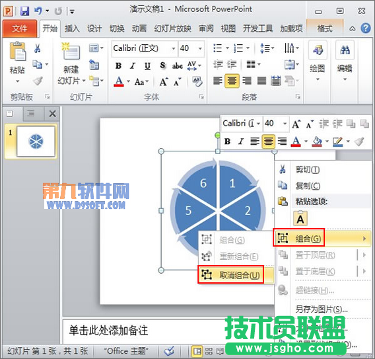
Task: Switch to the Animations ribbon tab
Action: (139, 28)
